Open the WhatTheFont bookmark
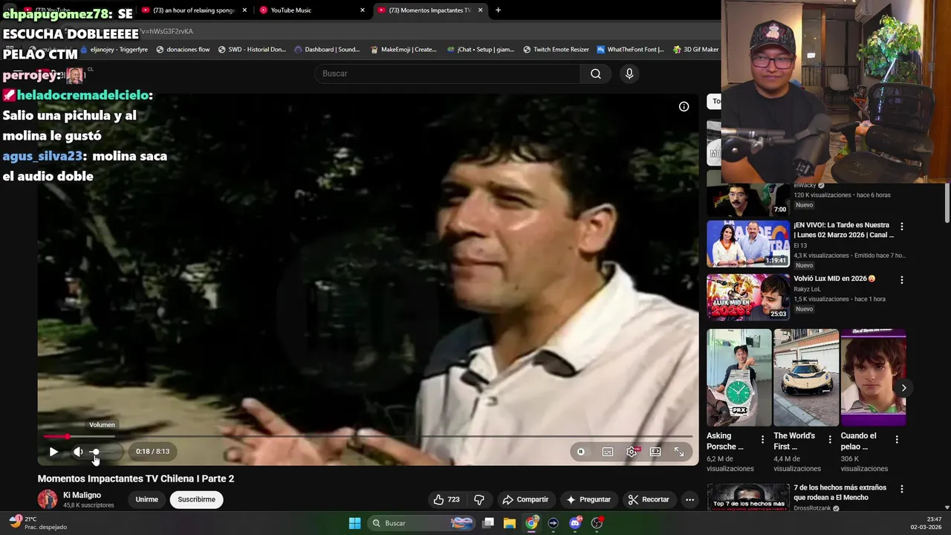The height and width of the screenshot is (535, 951). [631, 50]
